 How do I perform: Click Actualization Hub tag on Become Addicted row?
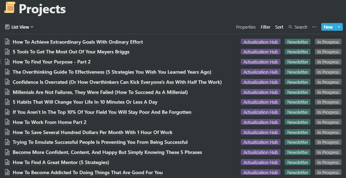pos(261,172)
